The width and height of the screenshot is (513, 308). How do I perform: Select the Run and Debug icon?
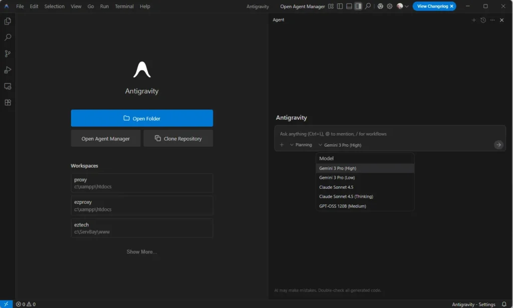tap(7, 70)
